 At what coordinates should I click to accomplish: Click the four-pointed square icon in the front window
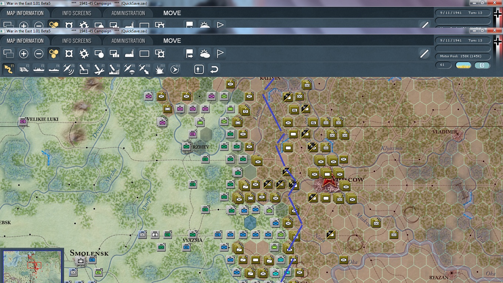[x=69, y=54]
